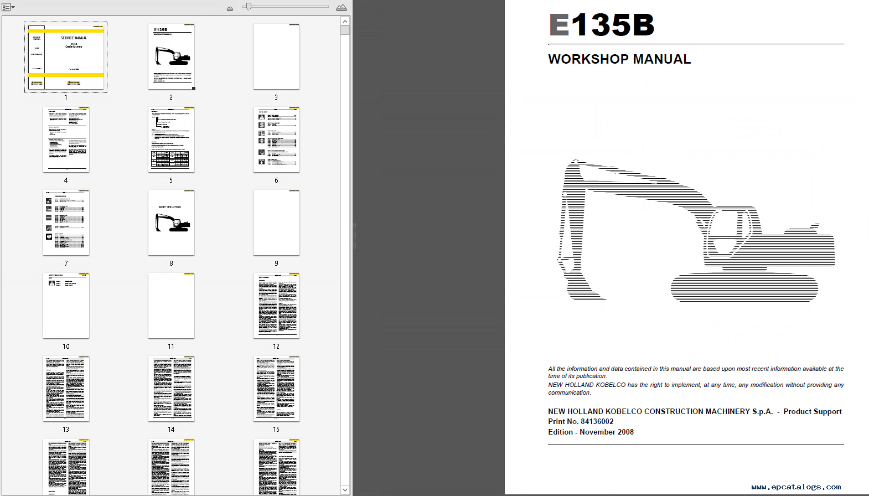Select page 14 thumbnail
This screenshot has width=869, height=496.
tap(171, 389)
